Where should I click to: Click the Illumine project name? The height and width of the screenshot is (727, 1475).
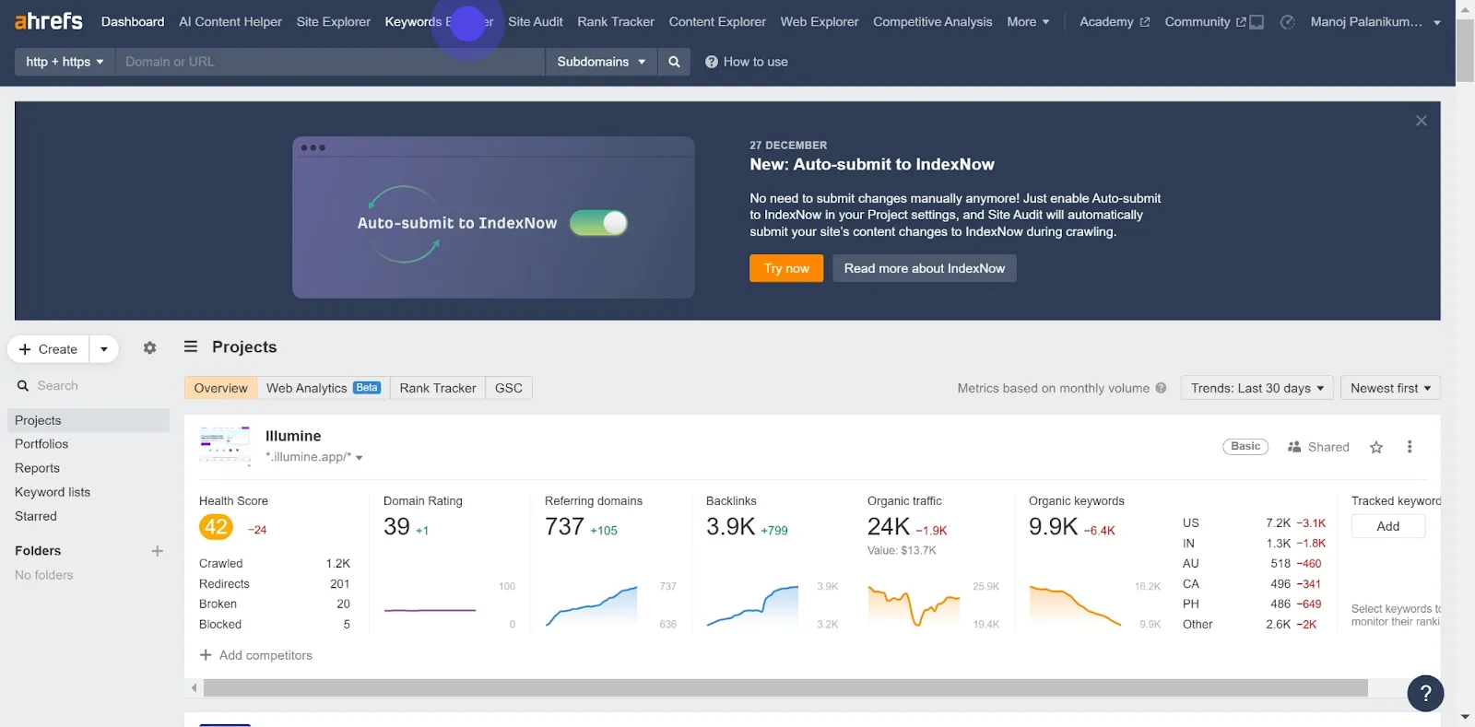click(x=293, y=436)
